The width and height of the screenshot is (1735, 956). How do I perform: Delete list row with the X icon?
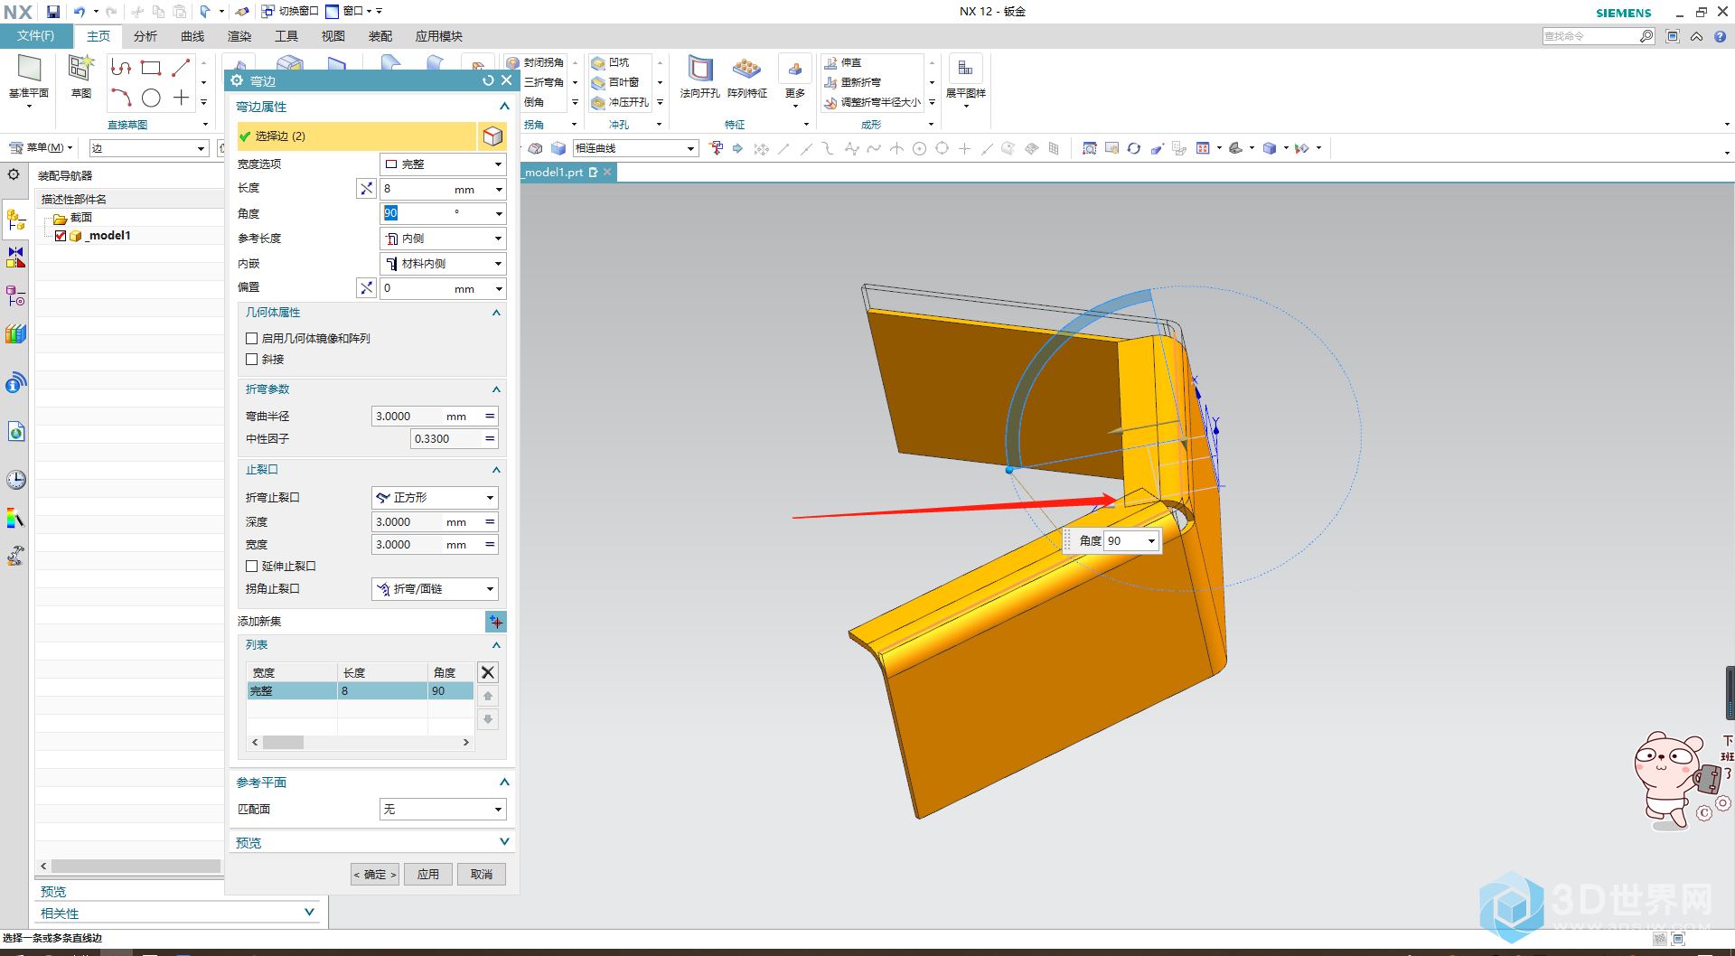pos(488,672)
